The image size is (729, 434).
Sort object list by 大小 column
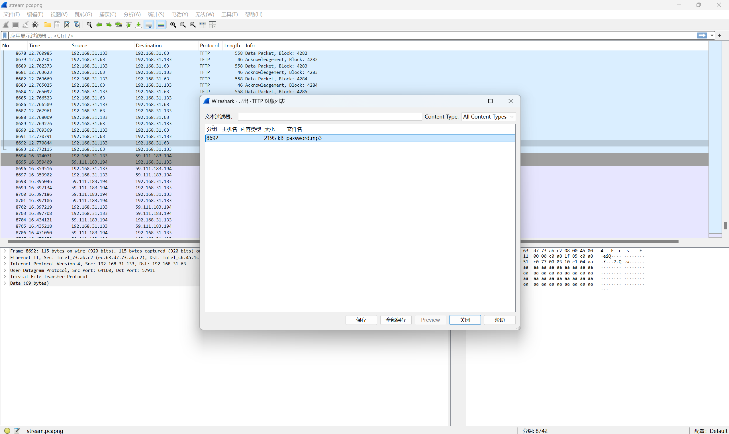[274, 129]
